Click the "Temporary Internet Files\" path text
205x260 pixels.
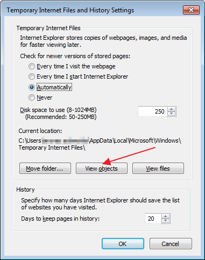pos(52,147)
